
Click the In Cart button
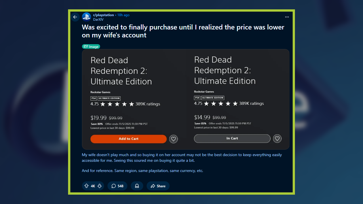tap(232, 139)
